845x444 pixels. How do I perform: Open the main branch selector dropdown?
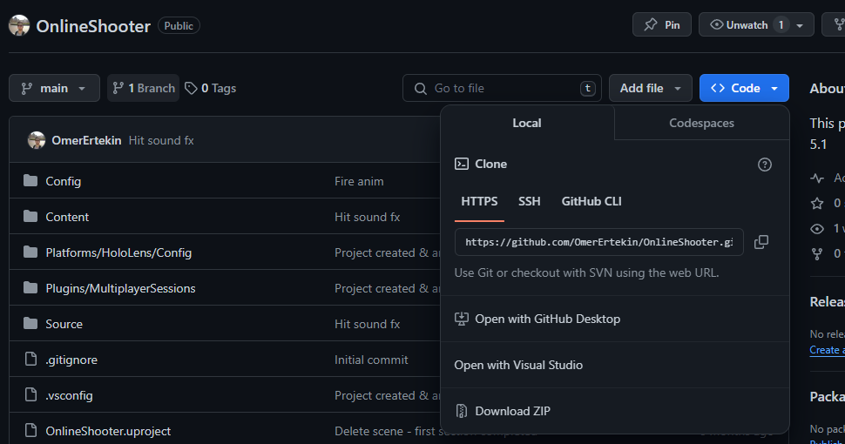[x=52, y=88]
